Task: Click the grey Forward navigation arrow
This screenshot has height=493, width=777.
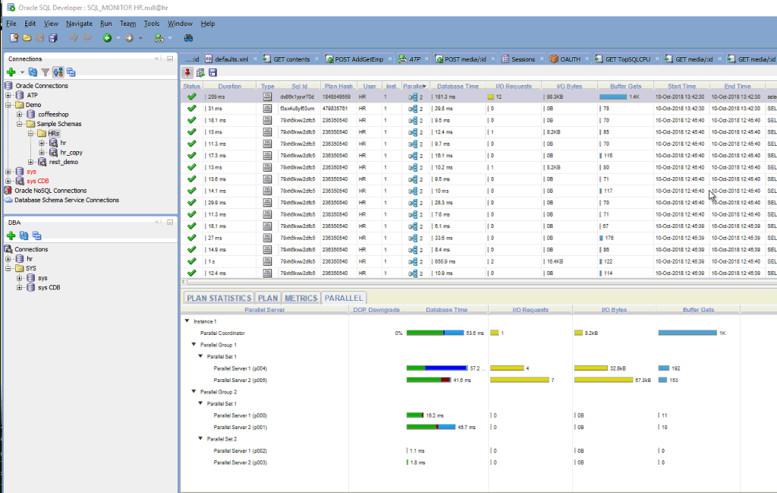Action: click(x=129, y=38)
